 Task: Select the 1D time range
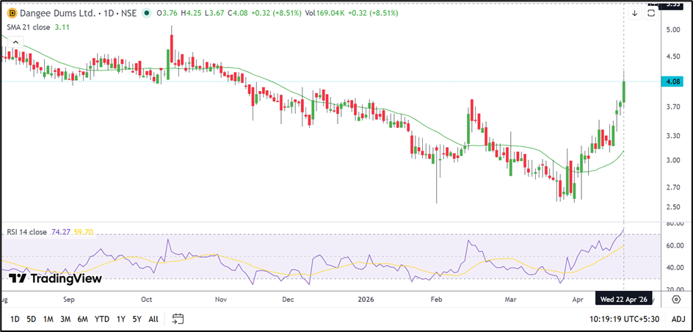pyautogui.click(x=15, y=319)
